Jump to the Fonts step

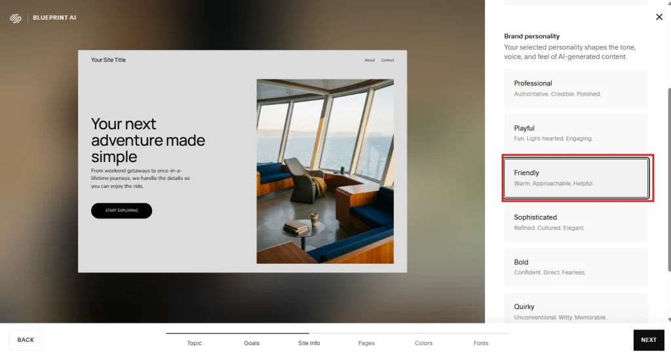click(481, 343)
